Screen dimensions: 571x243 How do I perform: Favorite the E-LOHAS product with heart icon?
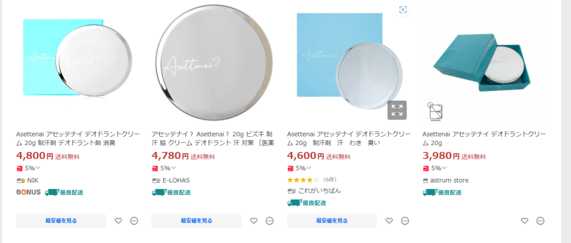(254, 221)
